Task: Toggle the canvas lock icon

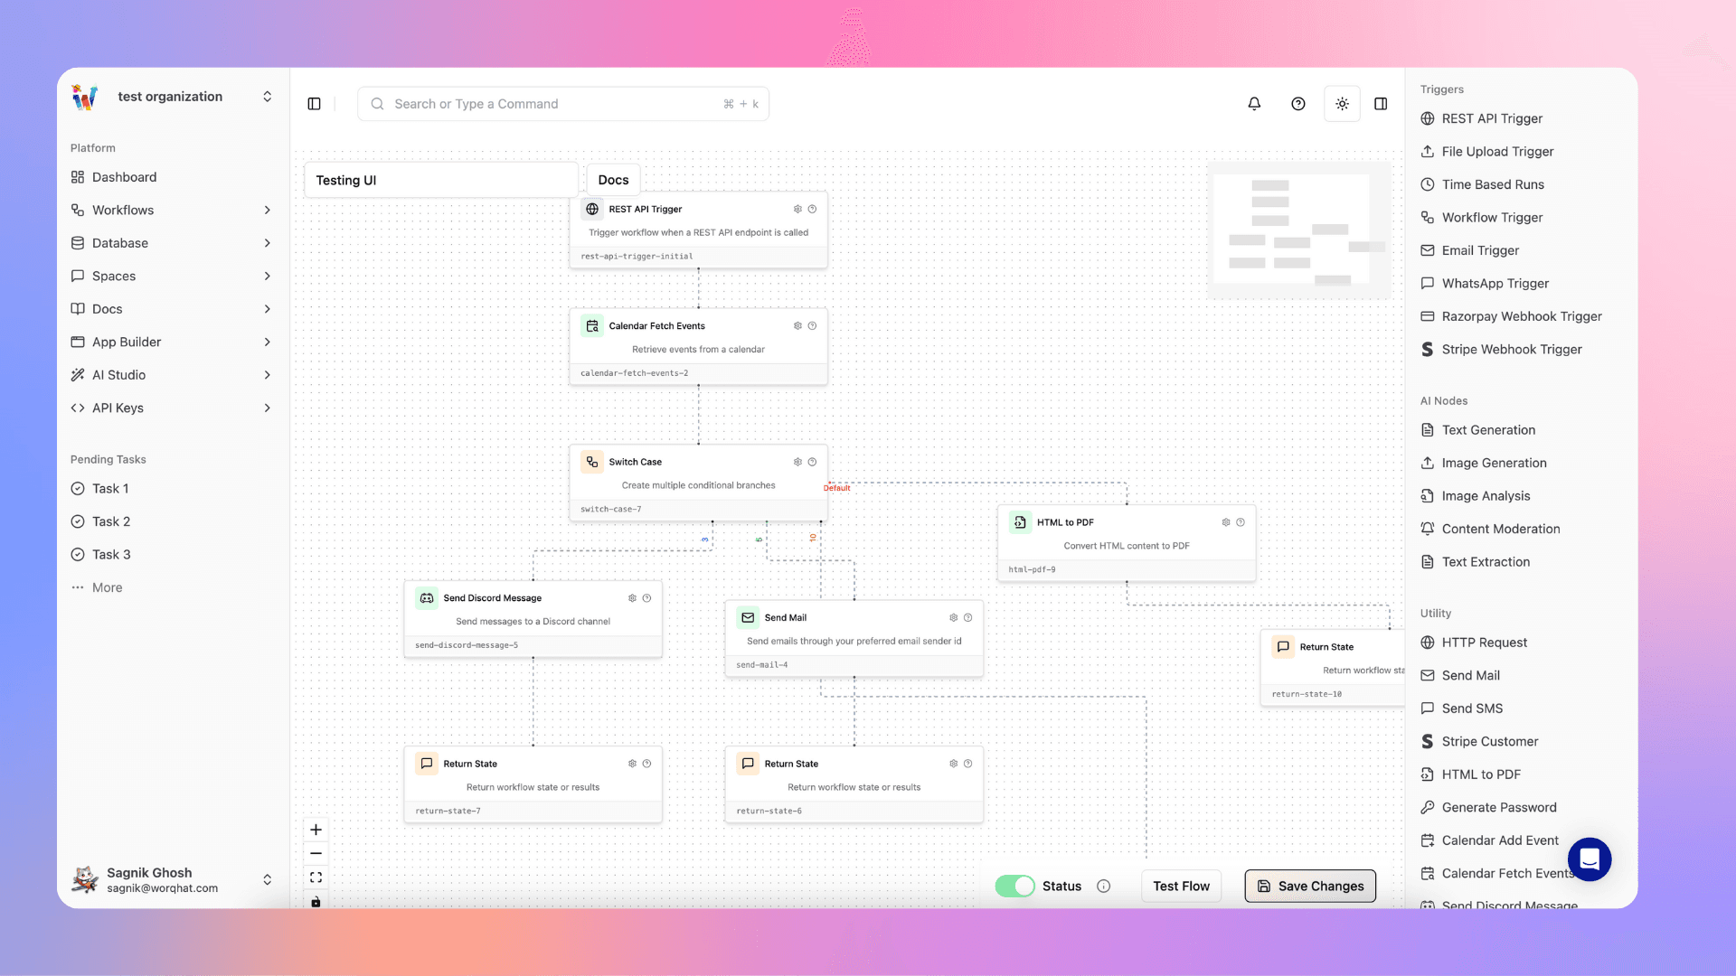Action: coord(316,901)
